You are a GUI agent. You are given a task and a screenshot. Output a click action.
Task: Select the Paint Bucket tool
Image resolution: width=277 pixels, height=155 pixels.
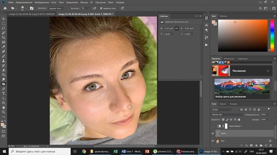click(x=3, y=74)
